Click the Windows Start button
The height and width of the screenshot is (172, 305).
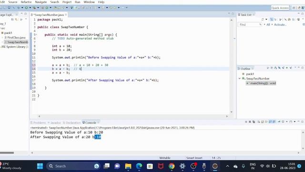pos(40,166)
